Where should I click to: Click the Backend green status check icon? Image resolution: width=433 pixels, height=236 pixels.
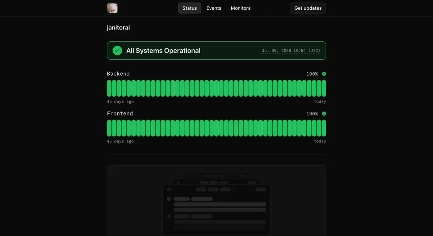click(324, 74)
